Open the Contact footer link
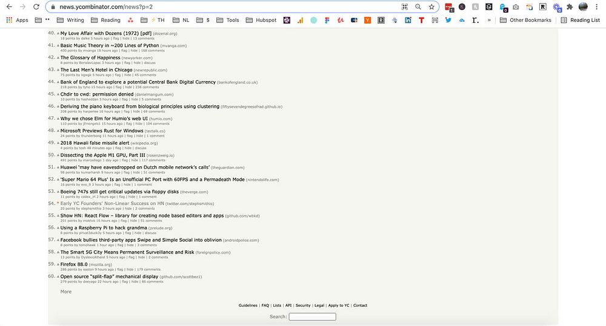Viewport: 606px width, 326px height. pos(360,305)
